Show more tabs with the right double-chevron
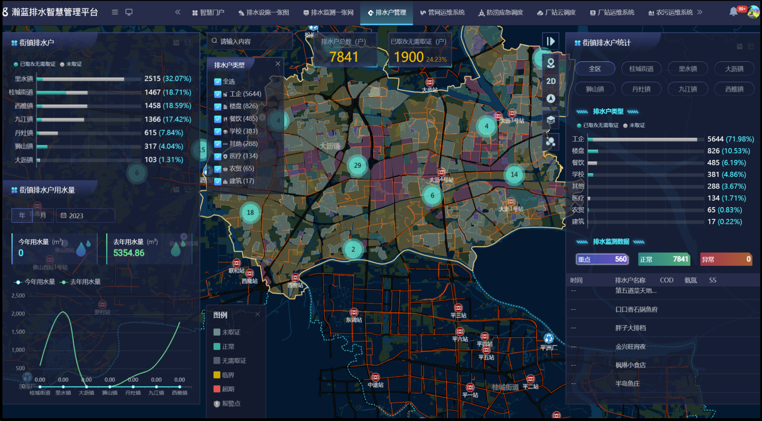The width and height of the screenshot is (762, 421). point(700,12)
